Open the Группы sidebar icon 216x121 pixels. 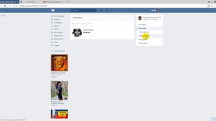point(52,29)
